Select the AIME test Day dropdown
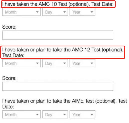The image size is (129, 123). (55, 114)
